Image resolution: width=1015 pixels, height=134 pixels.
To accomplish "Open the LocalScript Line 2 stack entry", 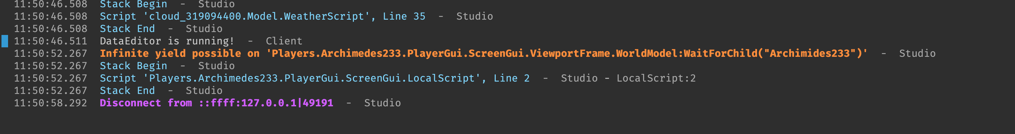I will click(314, 78).
